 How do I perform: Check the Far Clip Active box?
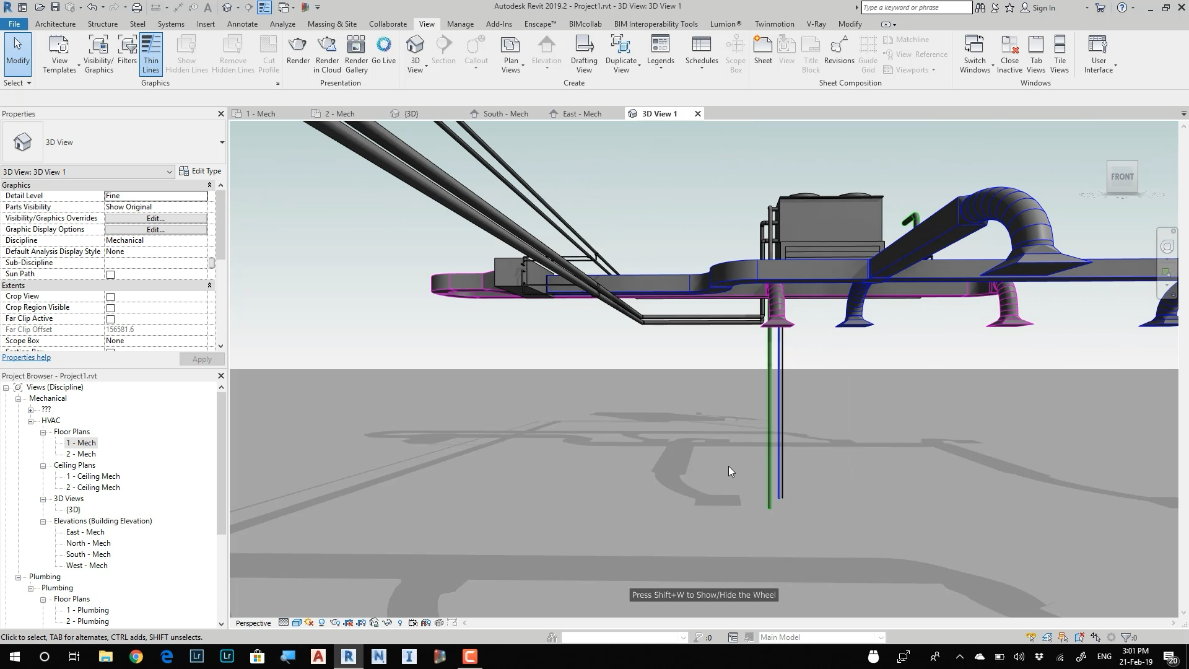click(x=111, y=319)
